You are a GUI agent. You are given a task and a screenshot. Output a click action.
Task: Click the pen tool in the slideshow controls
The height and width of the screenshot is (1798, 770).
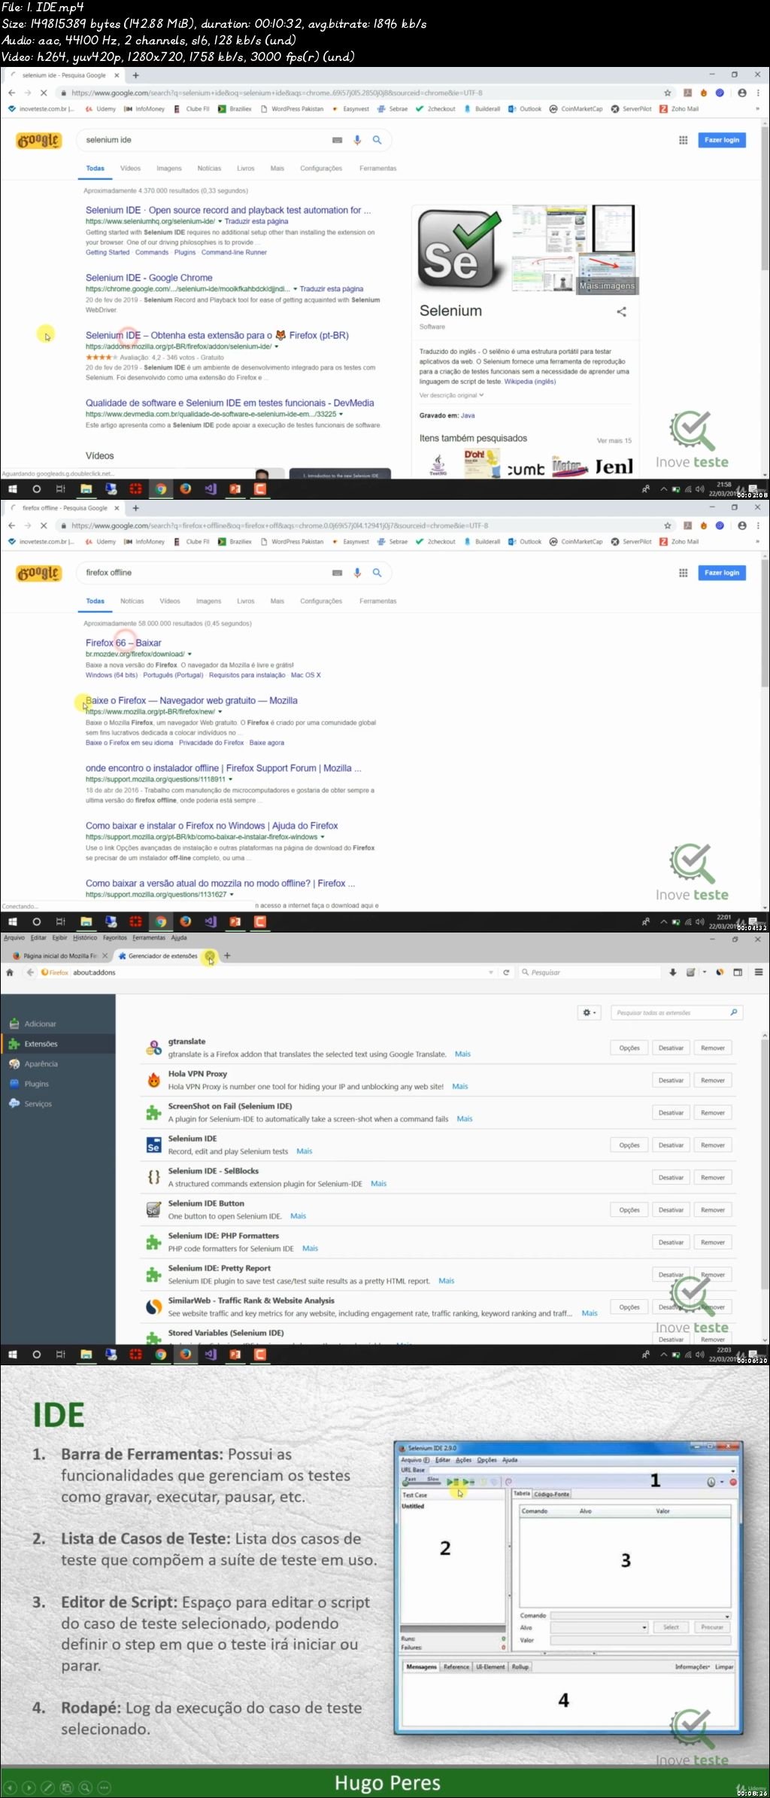(47, 1787)
